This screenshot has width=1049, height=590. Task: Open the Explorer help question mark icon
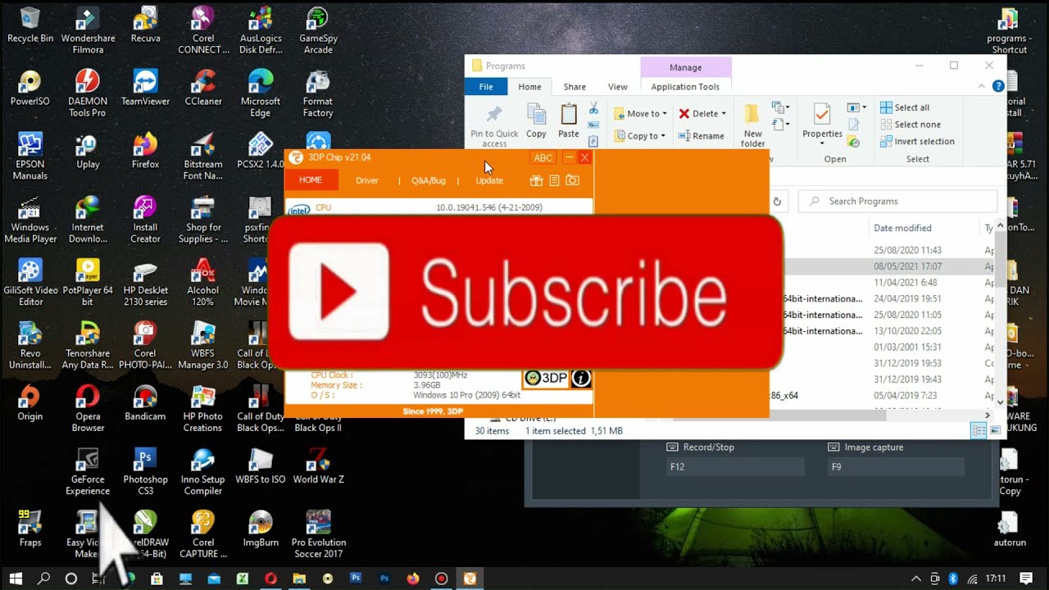click(x=998, y=86)
